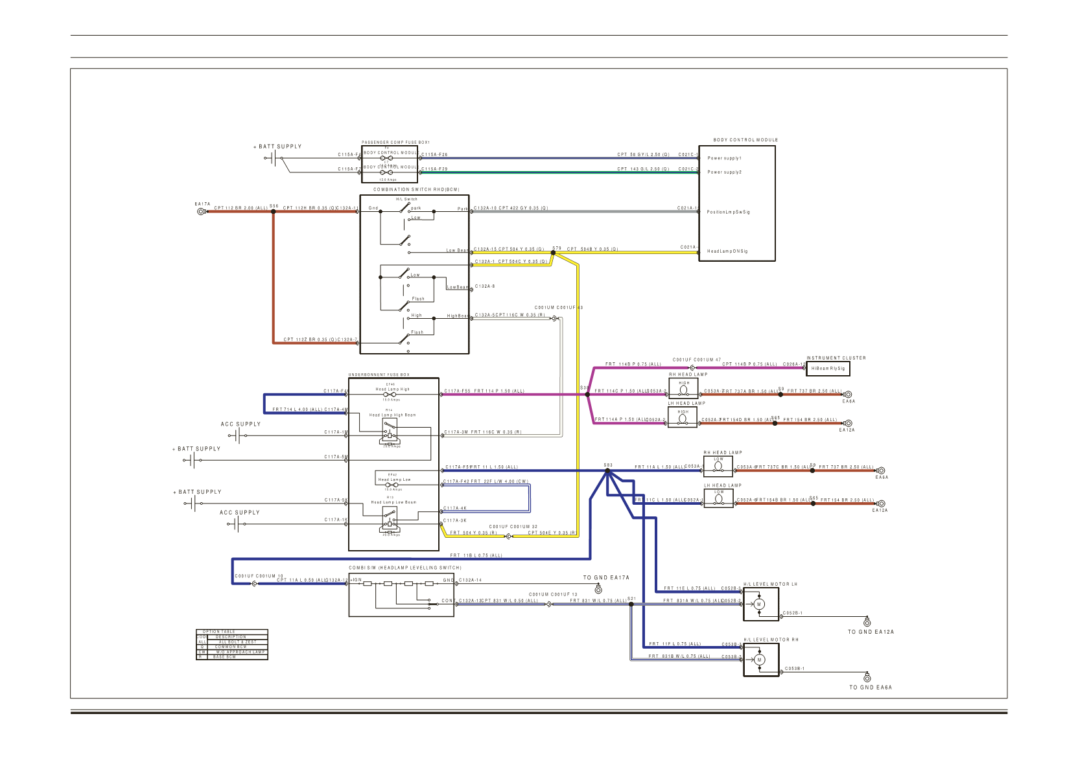Click the EA17A ground ring terminal at far left
Viewport: 1078px width, 762px height.
pyautogui.click(x=201, y=211)
